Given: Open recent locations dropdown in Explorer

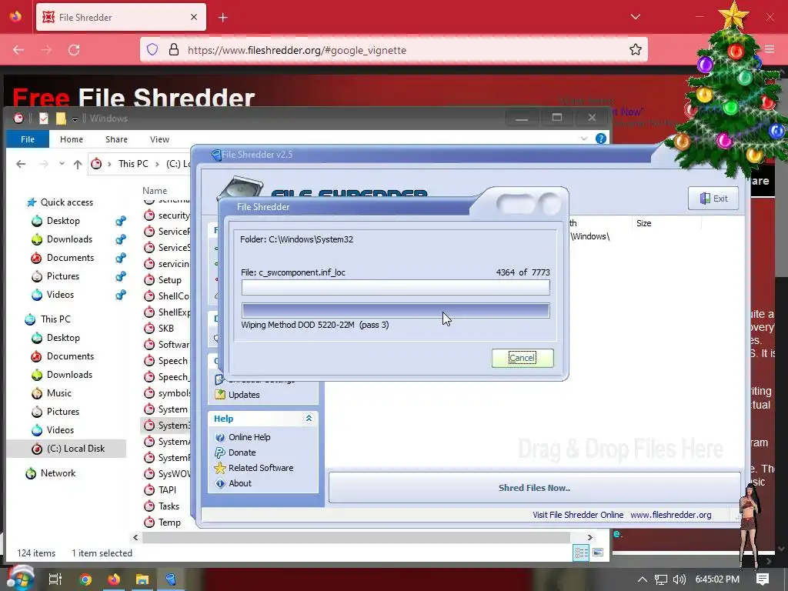Looking at the screenshot, I should click(x=62, y=164).
